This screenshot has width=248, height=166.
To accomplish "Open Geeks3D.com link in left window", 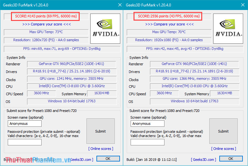I will pos(81,160).
